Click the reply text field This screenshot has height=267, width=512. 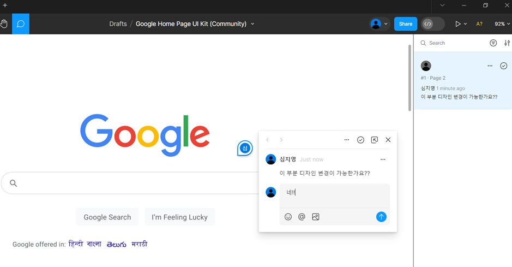[335, 195]
